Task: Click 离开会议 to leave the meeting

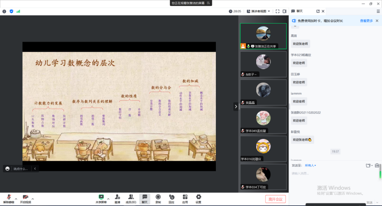Action: (275, 199)
